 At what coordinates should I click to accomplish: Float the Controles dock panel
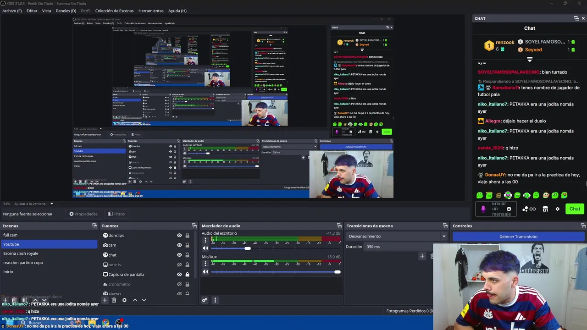click(583, 226)
